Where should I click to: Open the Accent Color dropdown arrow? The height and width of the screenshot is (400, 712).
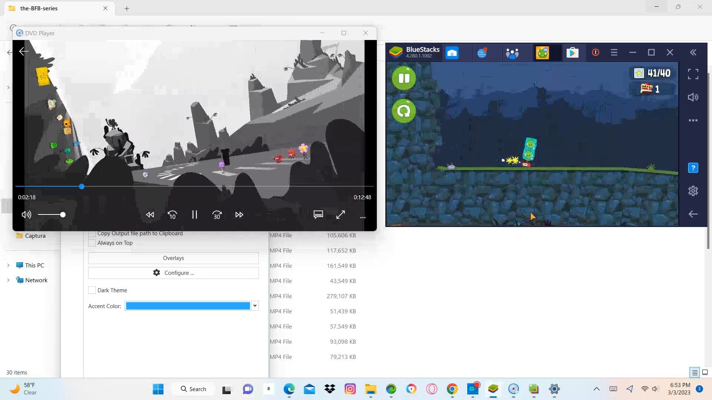(255, 306)
